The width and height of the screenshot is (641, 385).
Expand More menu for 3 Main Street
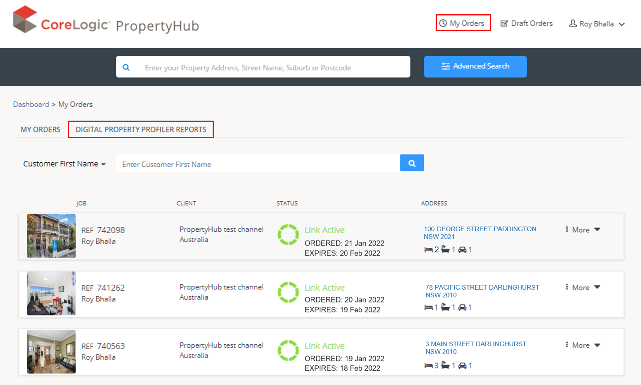pyautogui.click(x=583, y=345)
